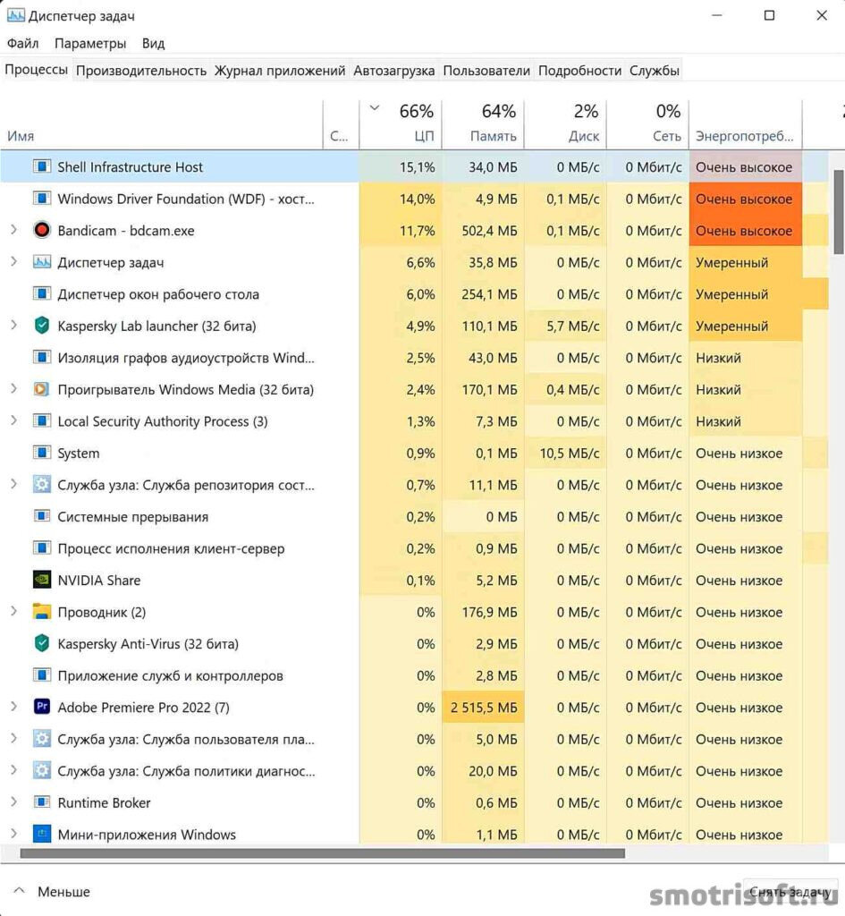Switch to the Подробности tab
Viewport: 845px width, 916px height.
click(x=580, y=71)
